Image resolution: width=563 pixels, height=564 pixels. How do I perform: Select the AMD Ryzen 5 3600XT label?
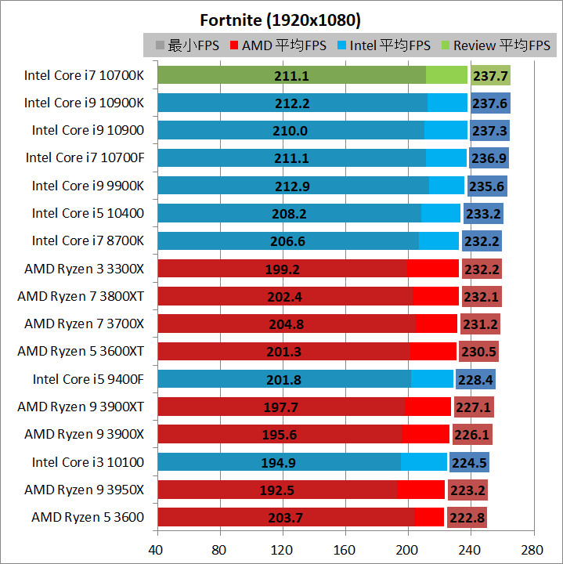coord(81,351)
